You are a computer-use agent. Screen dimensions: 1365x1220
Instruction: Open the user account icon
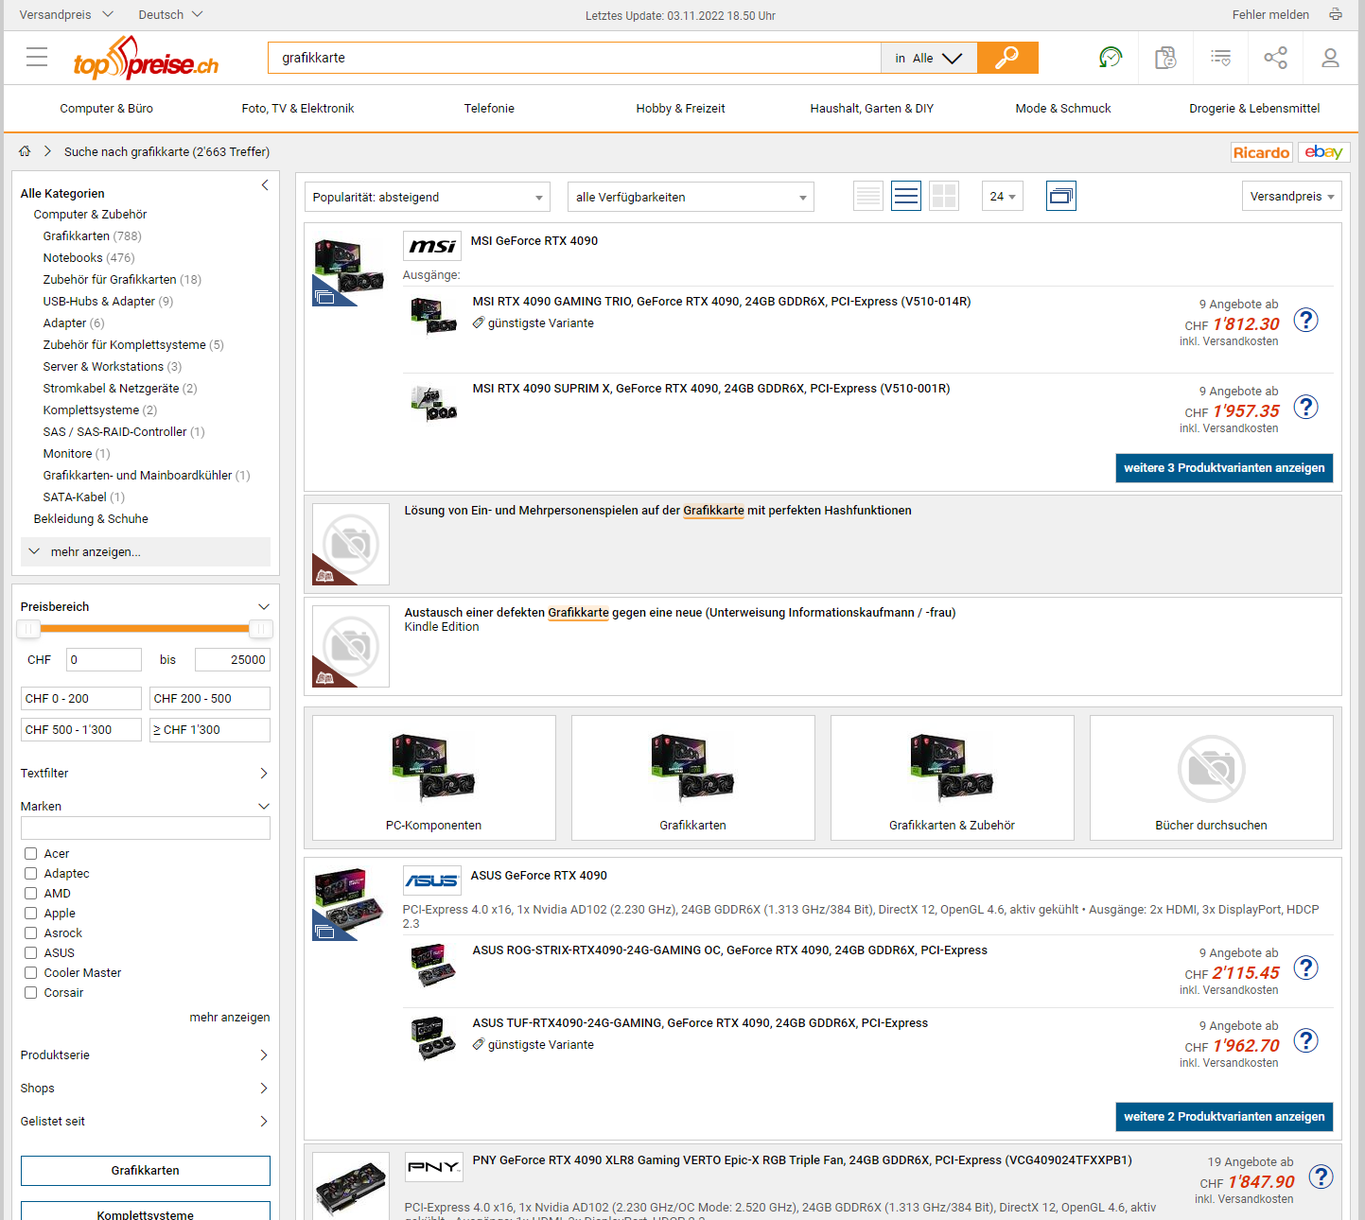[1330, 58]
